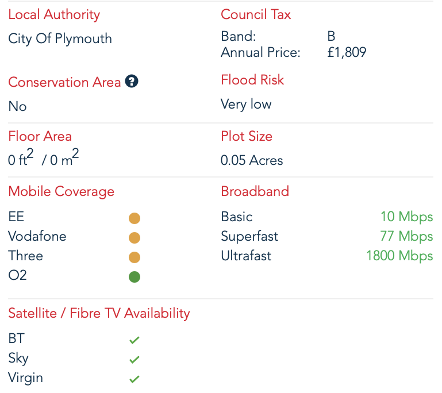This screenshot has width=442, height=393.
Task: Click the Virgin availability checkmark
Action: [134, 379]
